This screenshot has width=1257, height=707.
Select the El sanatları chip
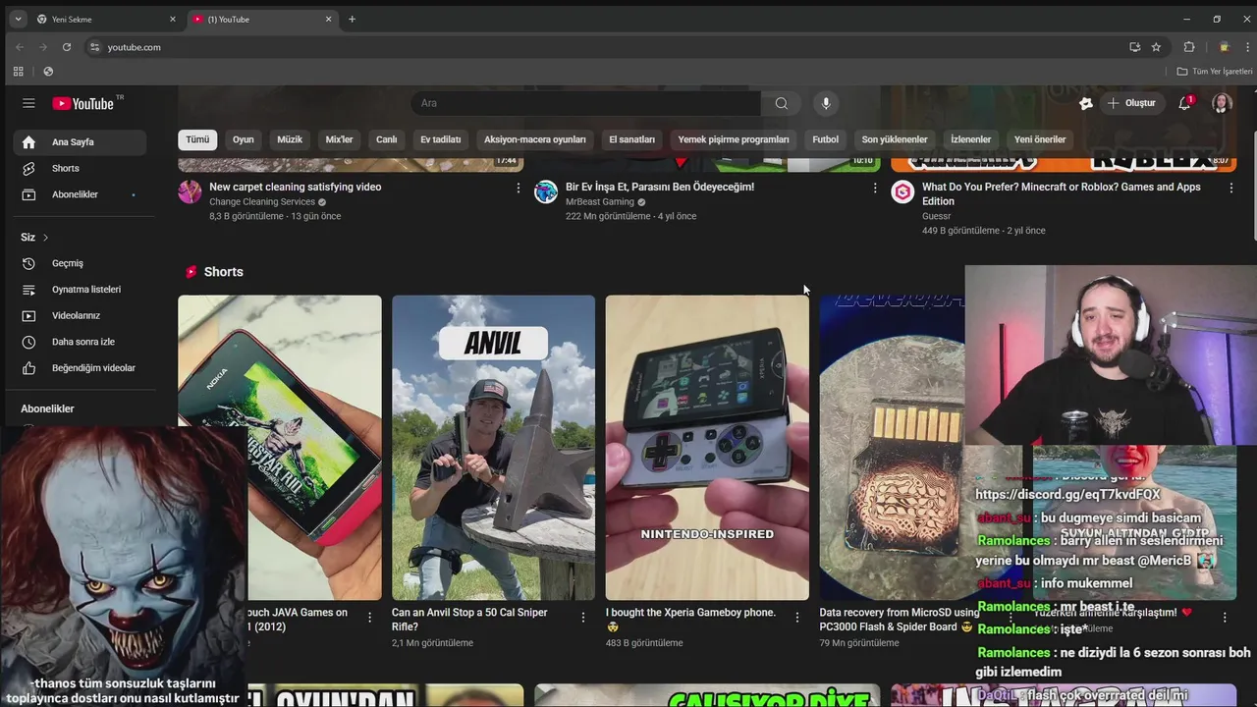pyautogui.click(x=631, y=139)
